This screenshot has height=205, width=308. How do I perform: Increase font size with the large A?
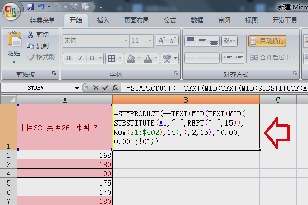coord(161,40)
